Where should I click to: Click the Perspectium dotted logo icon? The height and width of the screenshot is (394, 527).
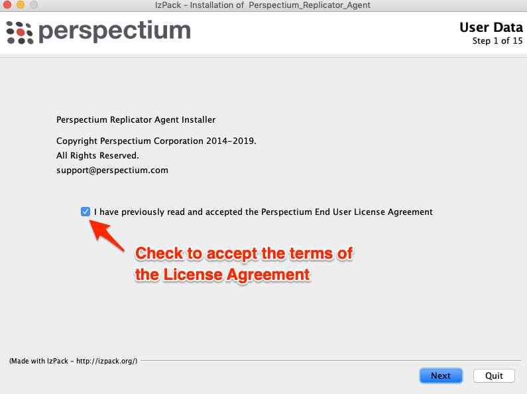19,33
